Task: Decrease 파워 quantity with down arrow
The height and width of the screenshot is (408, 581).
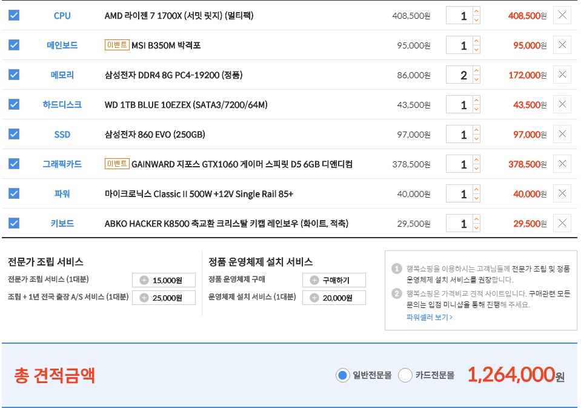Action: pos(477,198)
